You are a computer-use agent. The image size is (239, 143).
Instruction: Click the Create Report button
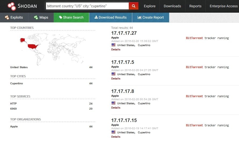pos(151,18)
